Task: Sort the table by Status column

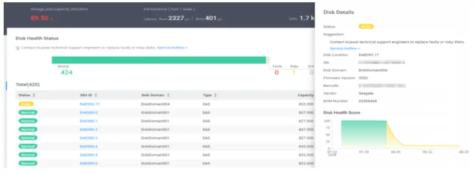Action: point(34,95)
